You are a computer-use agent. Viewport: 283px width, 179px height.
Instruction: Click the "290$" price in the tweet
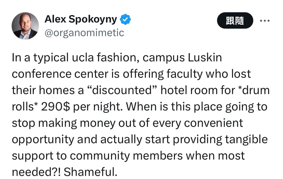point(56,107)
